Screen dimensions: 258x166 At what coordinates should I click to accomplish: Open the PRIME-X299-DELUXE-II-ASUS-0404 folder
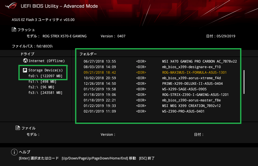192,84
